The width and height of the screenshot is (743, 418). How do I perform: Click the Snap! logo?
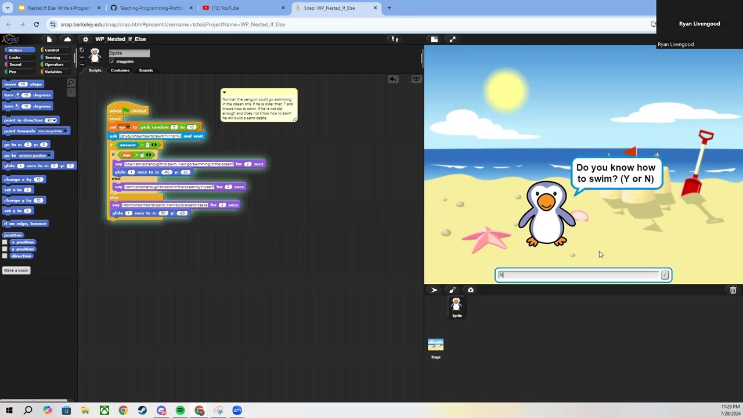(x=10, y=39)
